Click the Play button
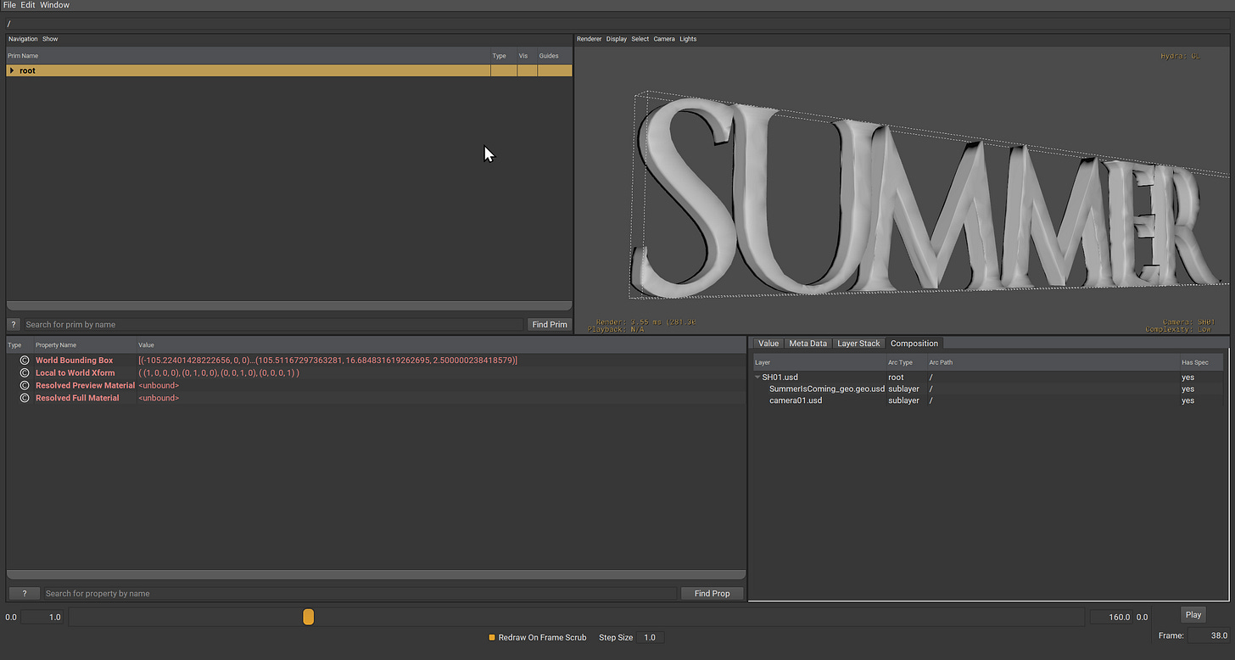 tap(1193, 615)
